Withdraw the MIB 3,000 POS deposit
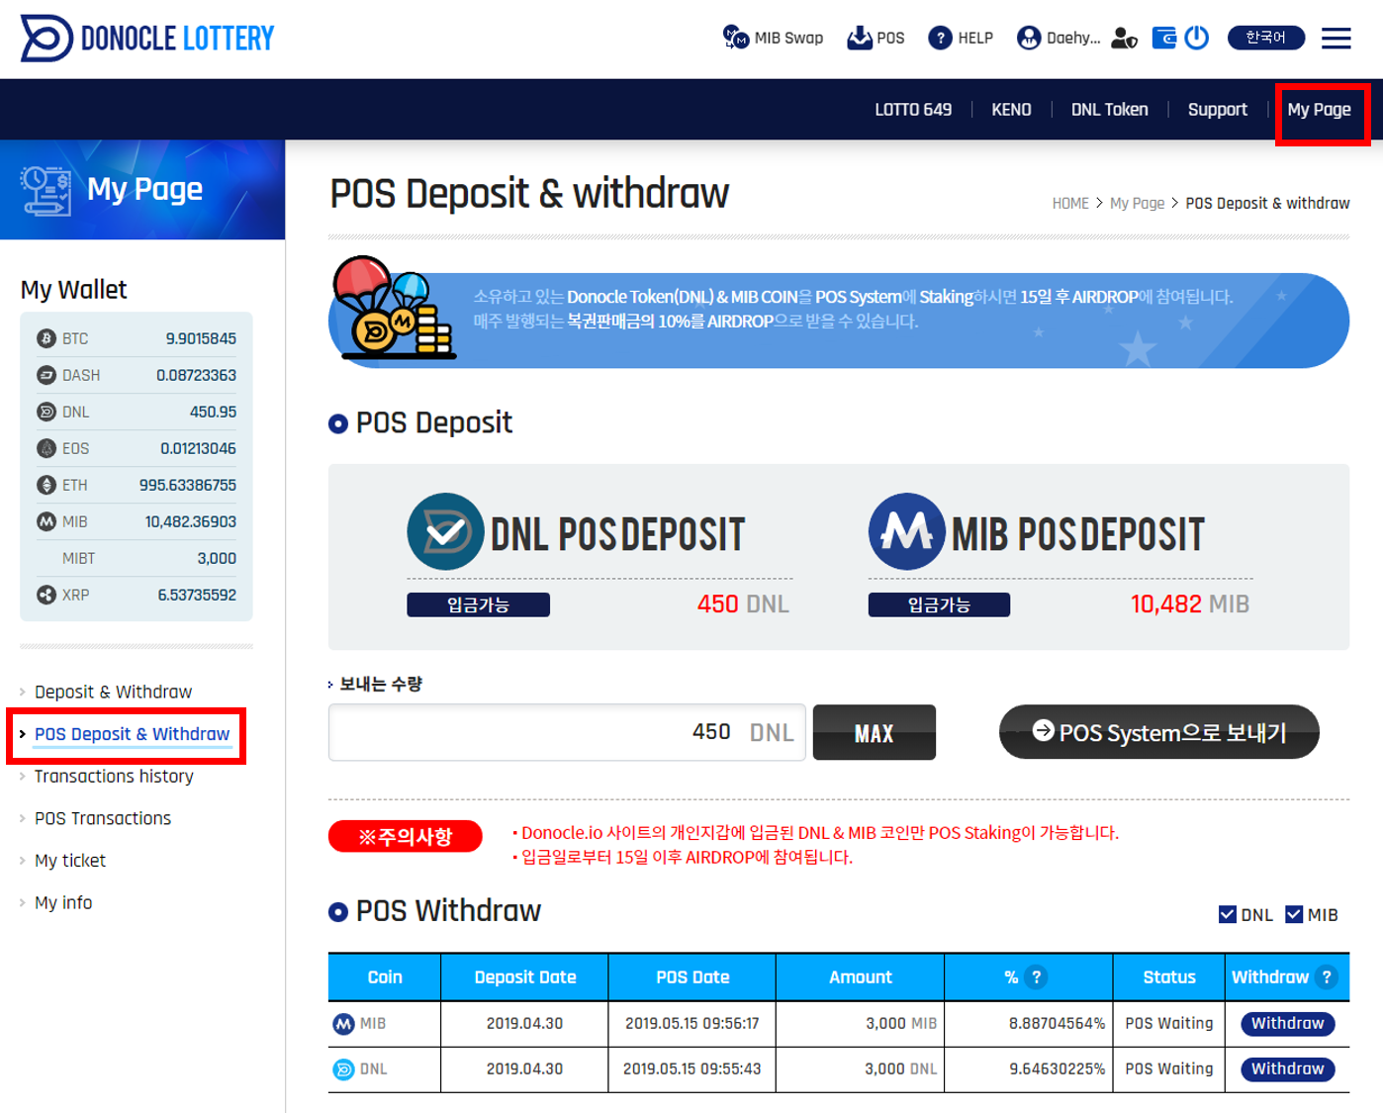Image resolution: width=1383 pixels, height=1113 pixels. point(1288,1024)
